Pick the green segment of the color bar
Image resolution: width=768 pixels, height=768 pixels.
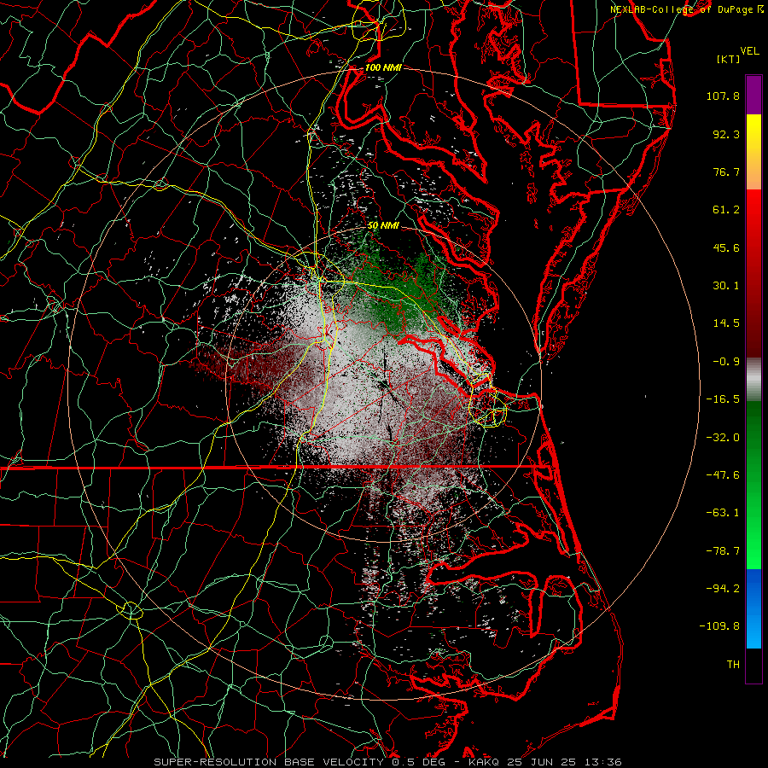point(753,485)
